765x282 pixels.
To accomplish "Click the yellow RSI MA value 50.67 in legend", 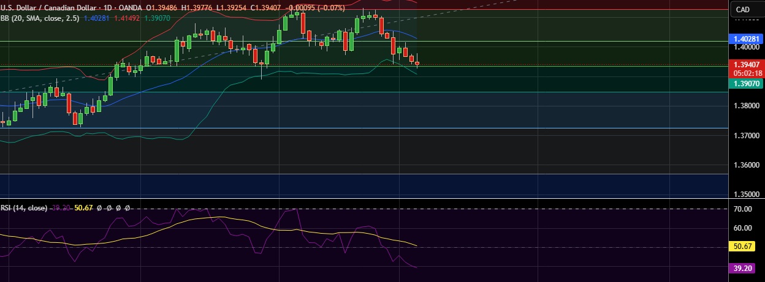I will (83, 208).
